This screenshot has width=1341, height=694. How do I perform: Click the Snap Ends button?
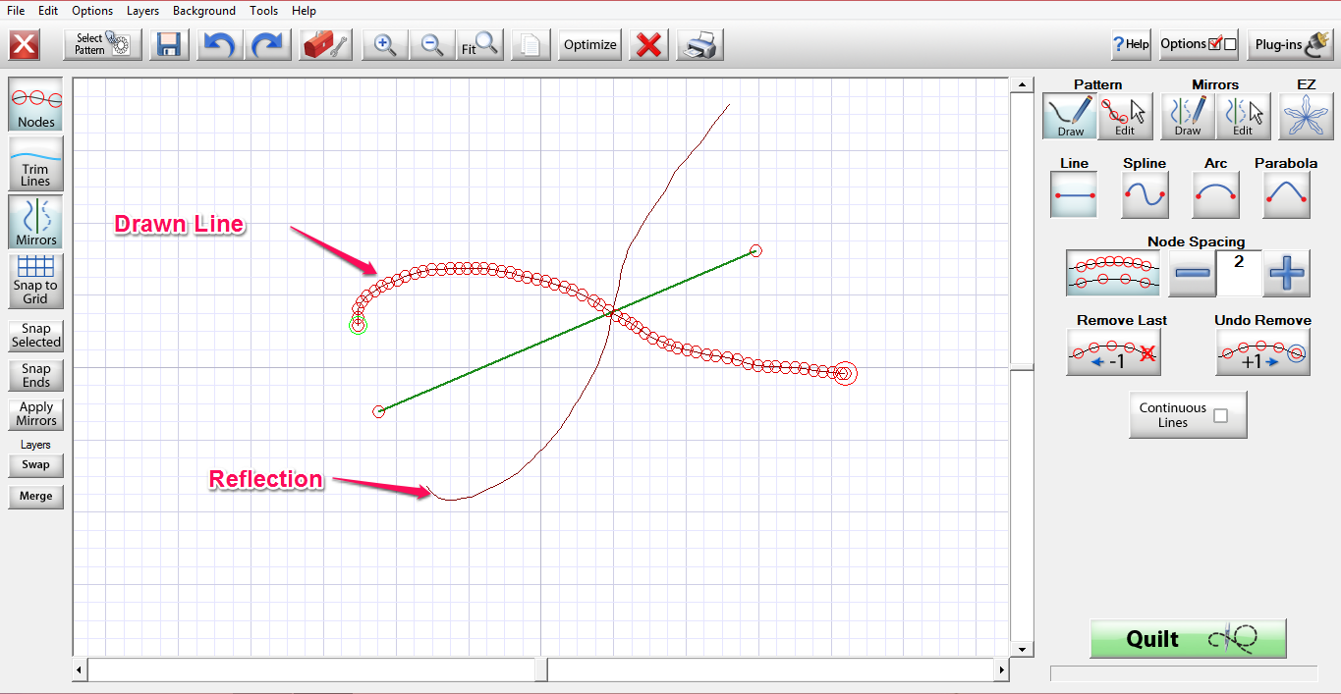click(36, 375)
